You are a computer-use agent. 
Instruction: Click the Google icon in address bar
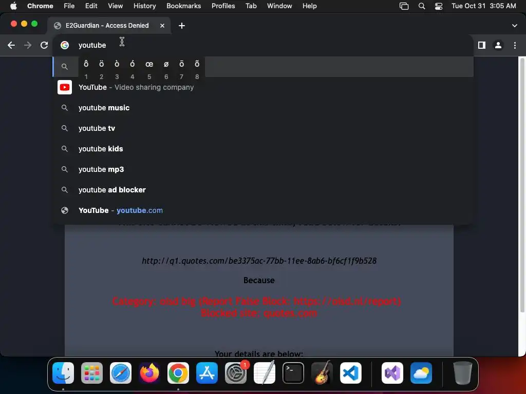(65, 45)
